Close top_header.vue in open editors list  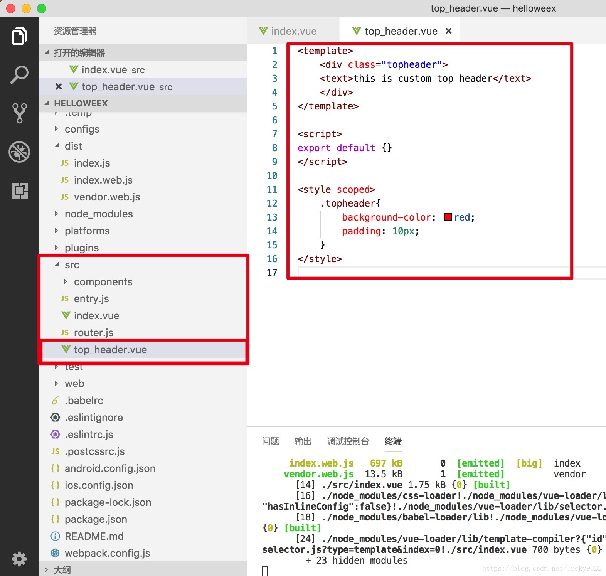[x=59, y=87]
